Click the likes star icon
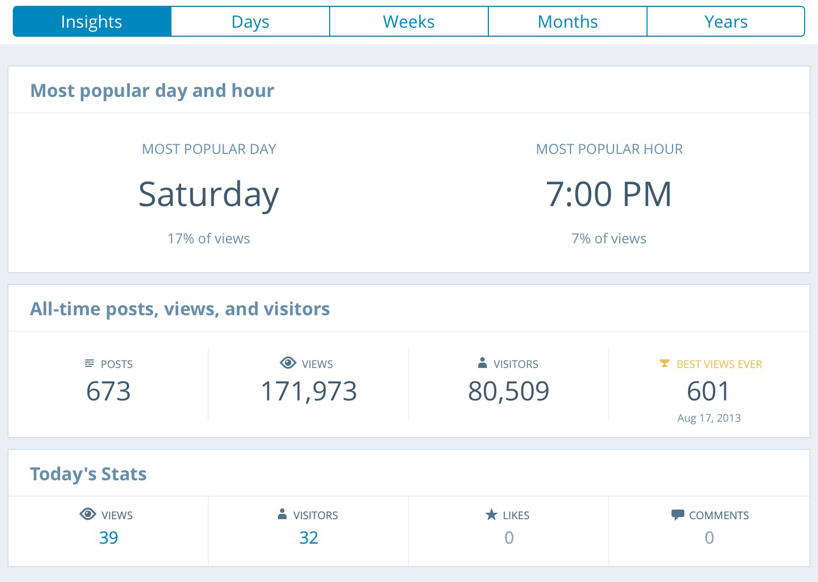 [x=491, y=514]
